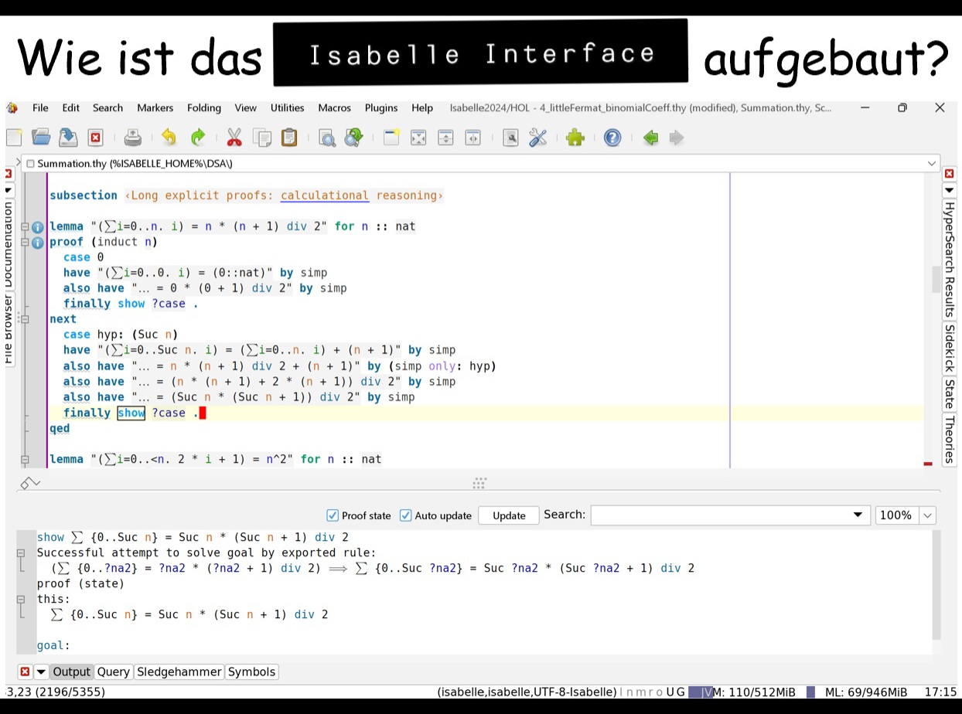
Task: Click the editor vertical scrollbar thumb
Action: [936, 280]
